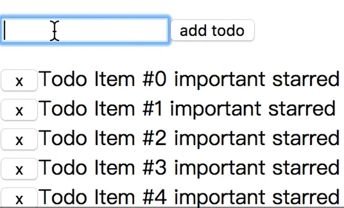Click the word starred on Todo Item #3
The image size is (344, 208).
point(306,167)
